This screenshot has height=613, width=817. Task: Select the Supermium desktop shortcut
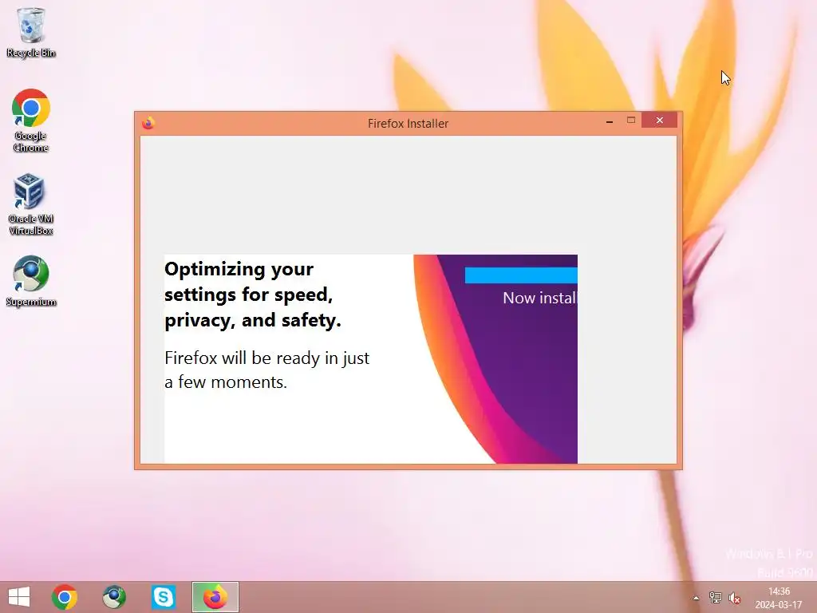click(x=31, y=280)
